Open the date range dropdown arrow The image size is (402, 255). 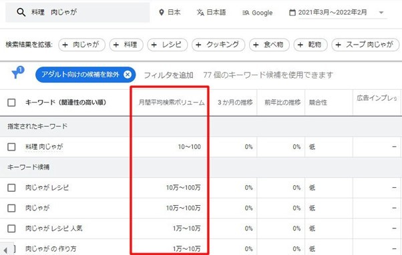pos(381,13)
